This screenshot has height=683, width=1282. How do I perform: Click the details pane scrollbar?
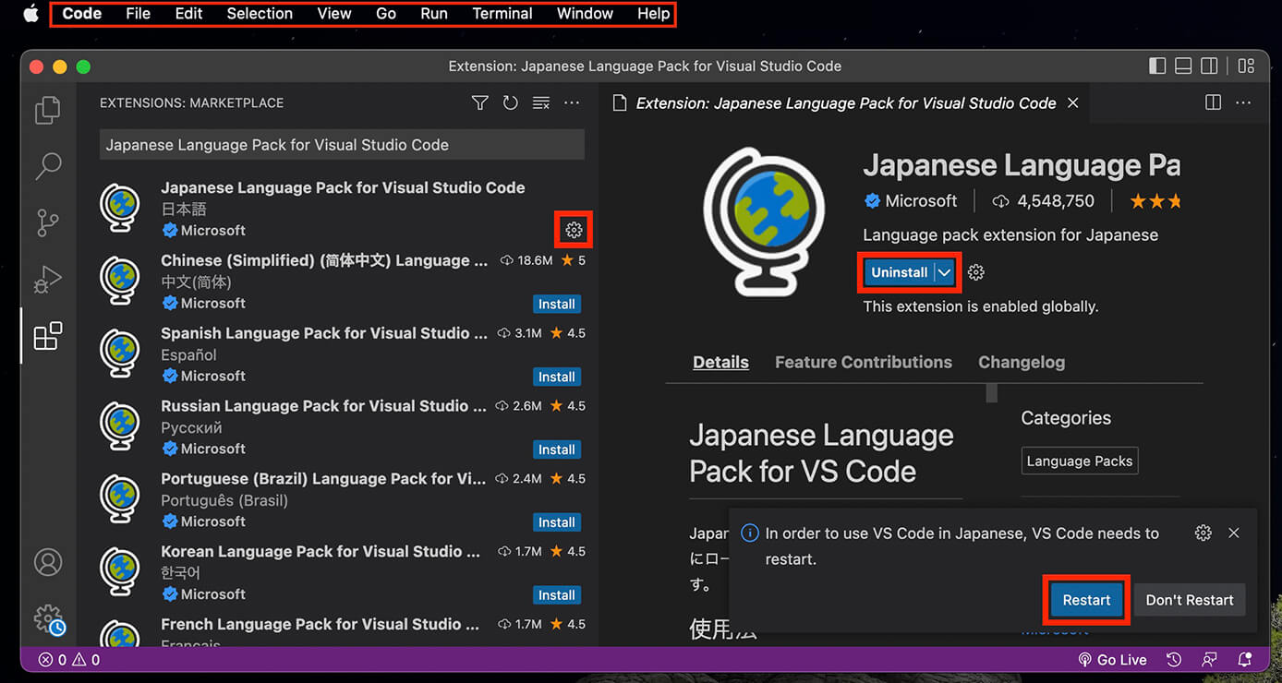coord(992,393)
